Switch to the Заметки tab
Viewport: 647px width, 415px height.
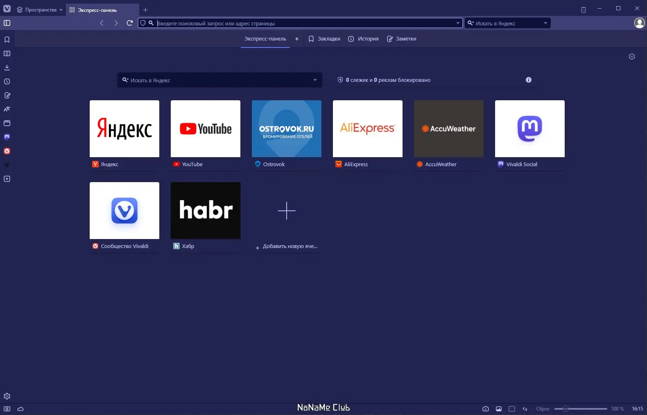coord(402,39)
